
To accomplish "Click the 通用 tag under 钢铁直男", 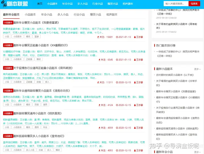I will (37, 127).
